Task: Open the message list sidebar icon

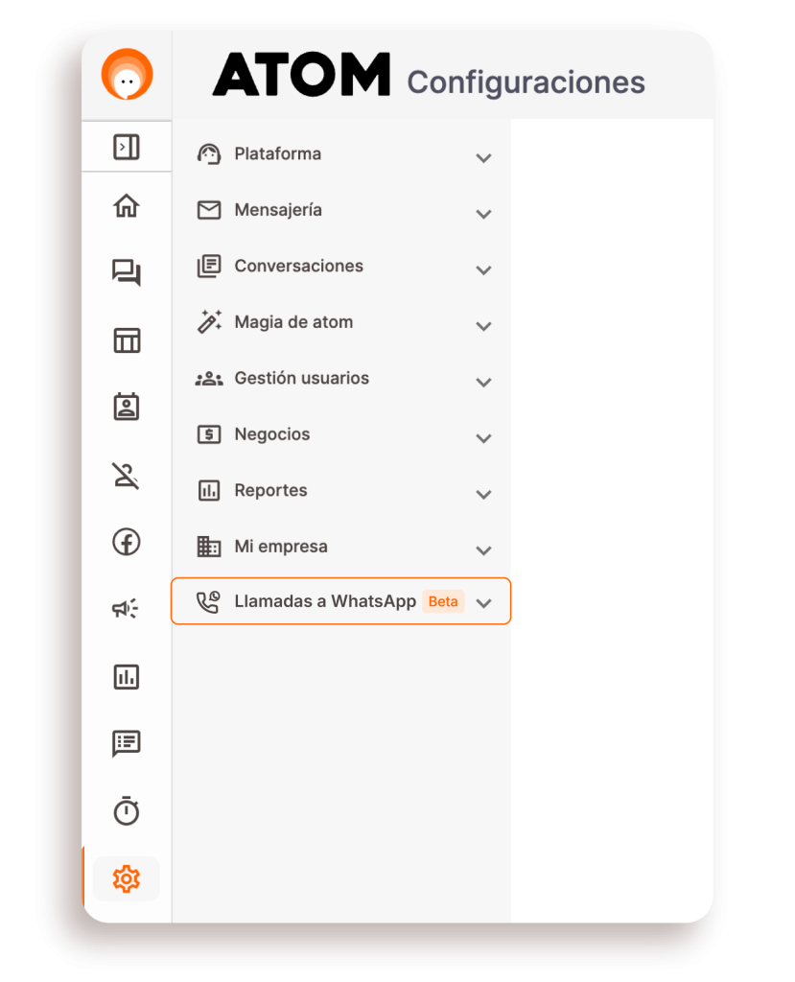Action: [x=127, y=744]
